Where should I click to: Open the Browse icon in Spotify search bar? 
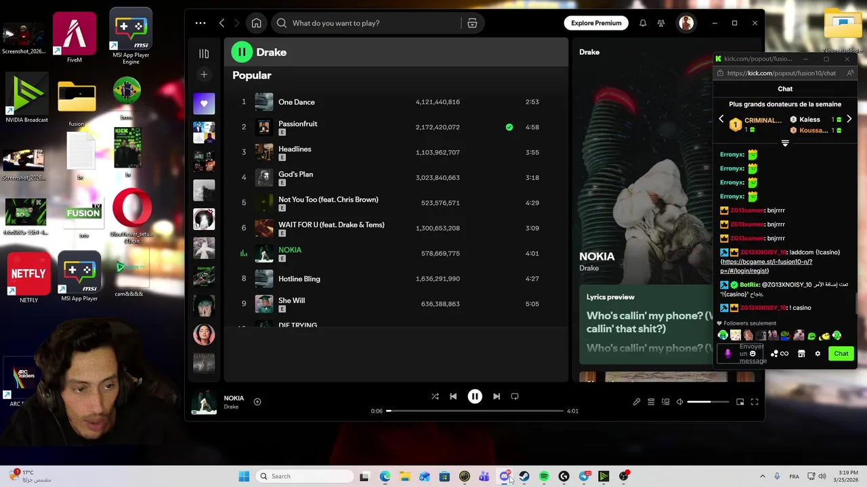pyautogui.click(x=472, y=23)
